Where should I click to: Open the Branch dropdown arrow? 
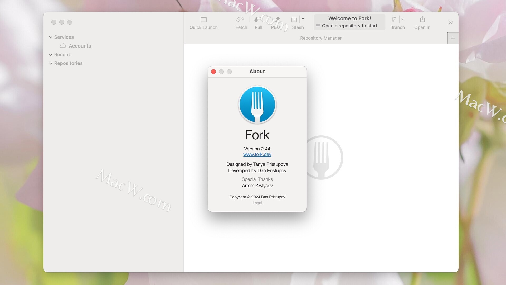pos(402,19)
